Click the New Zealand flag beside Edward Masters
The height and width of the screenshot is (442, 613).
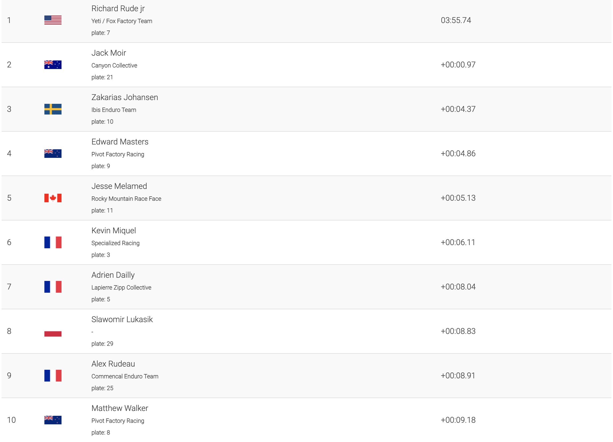click(53, 153)
